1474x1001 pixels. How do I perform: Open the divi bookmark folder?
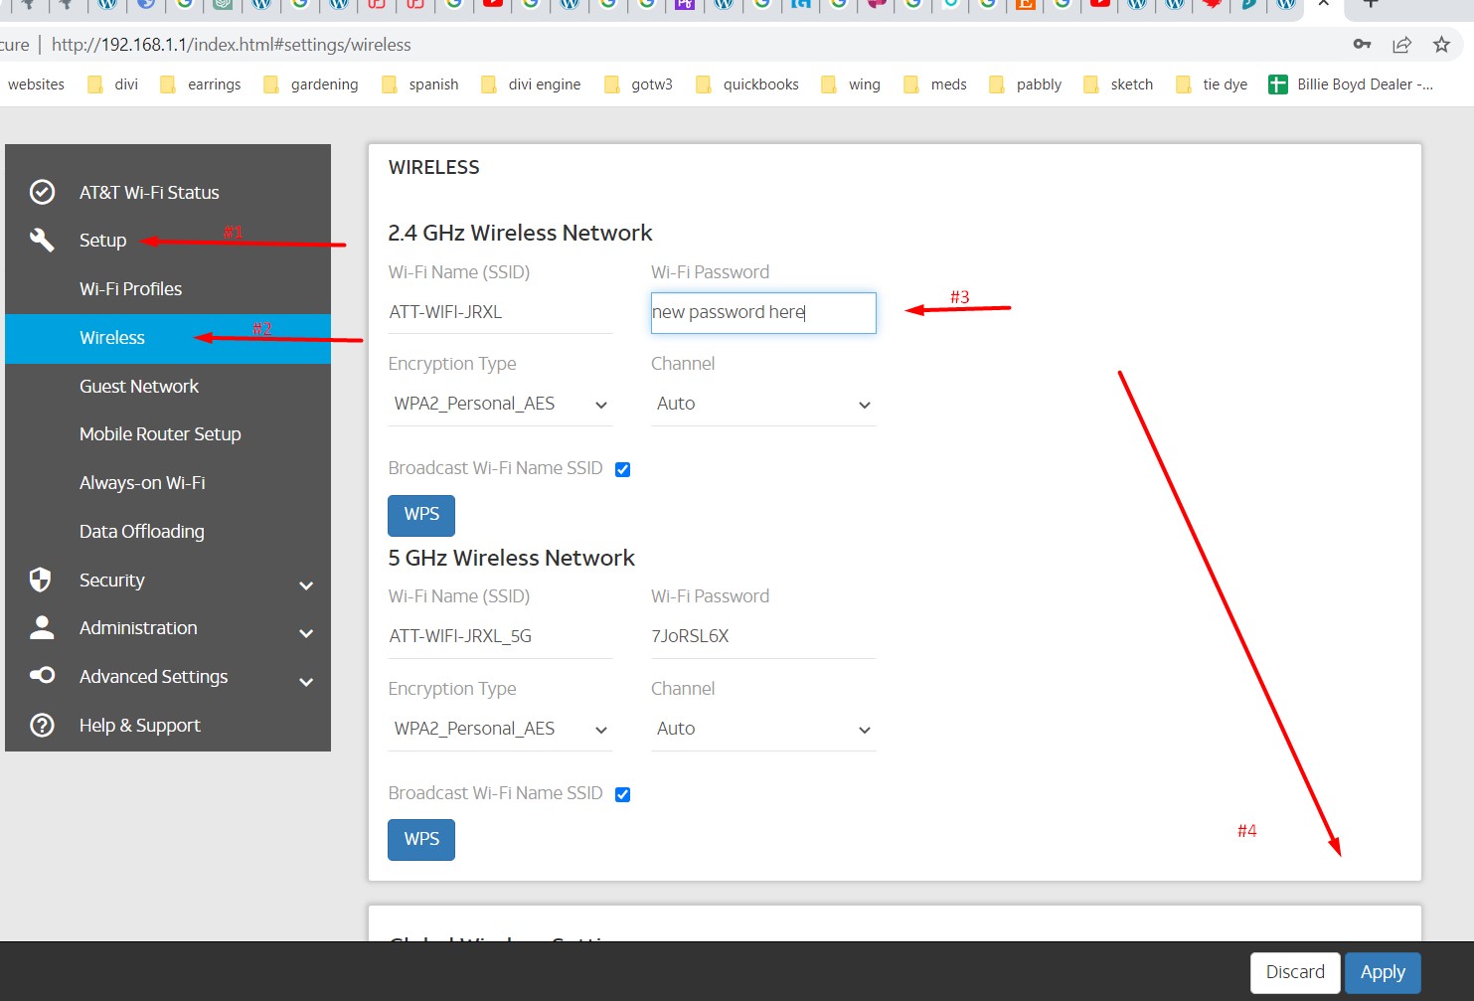(112, 84)
